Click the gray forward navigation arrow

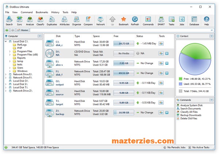[12, 30]
